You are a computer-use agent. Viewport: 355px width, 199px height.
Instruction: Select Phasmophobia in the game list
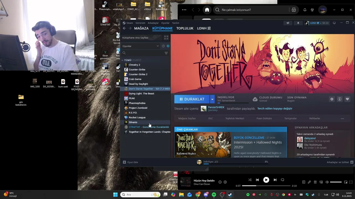145,103
